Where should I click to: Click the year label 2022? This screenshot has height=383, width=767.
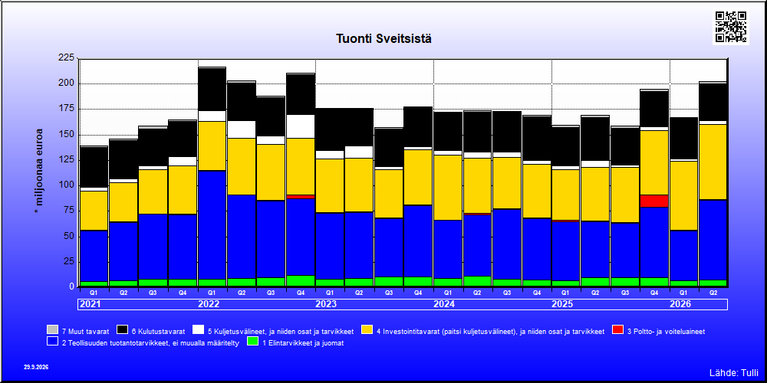[x=209, y=304]
